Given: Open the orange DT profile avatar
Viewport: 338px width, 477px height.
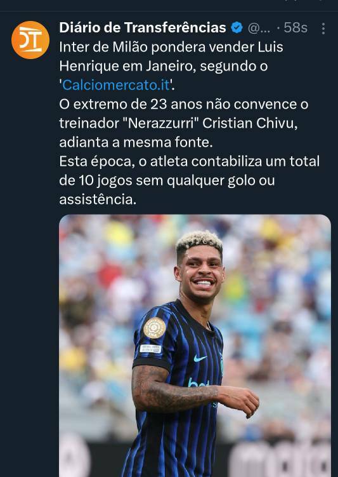Looking at the screenshot, I should (x=30, y=40).
